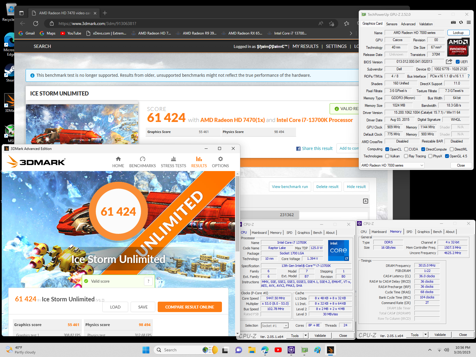Open the browser favorites list icon
Image resolution: width=476 pixels, height=357 pixels.
point(346,24)
